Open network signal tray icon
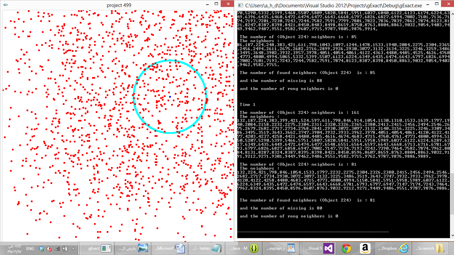Screen dimensions: 454x255 point(57,248)
